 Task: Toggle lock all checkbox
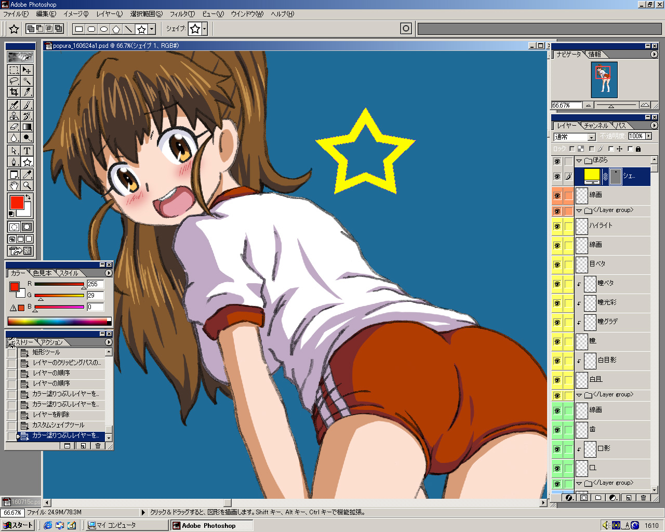pos(630,149)
